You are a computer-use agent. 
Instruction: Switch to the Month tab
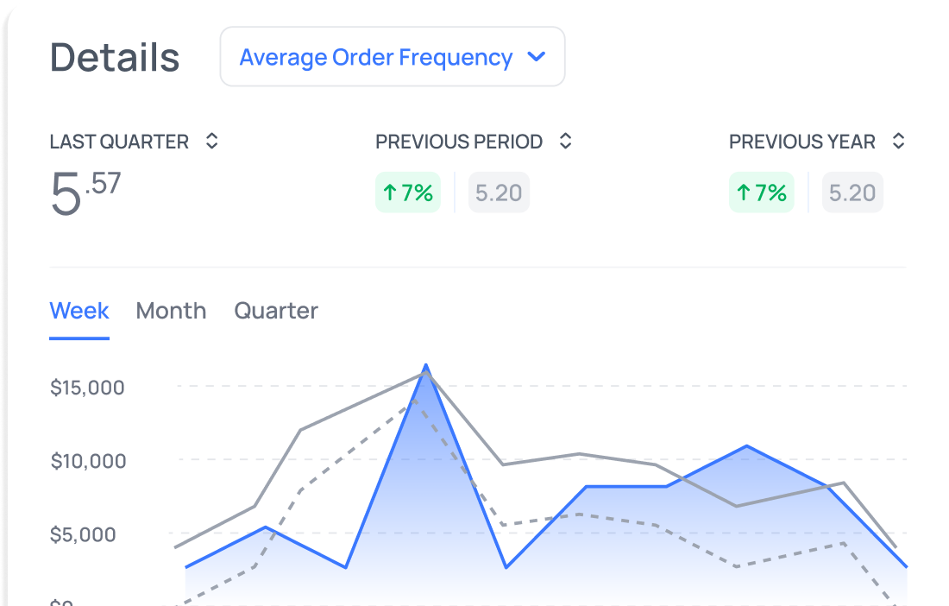pyautogui.click(x=171, y=311)
